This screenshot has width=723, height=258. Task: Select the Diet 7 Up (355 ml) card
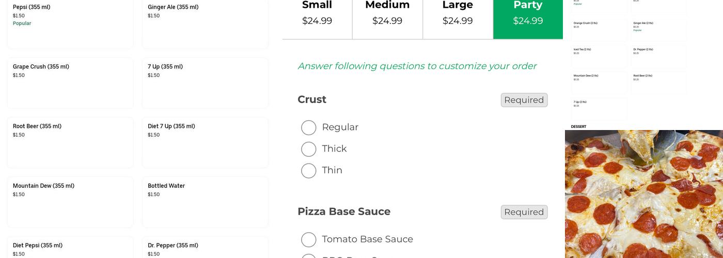[x=205, y=142]
